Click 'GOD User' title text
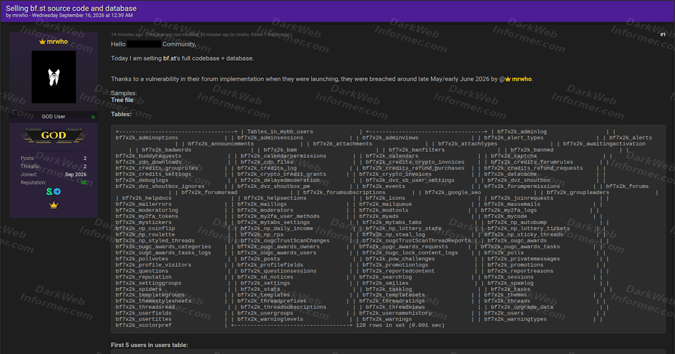The height and width of the screenshot is (354, 675). pyautogui.click(x=53, y=117)
